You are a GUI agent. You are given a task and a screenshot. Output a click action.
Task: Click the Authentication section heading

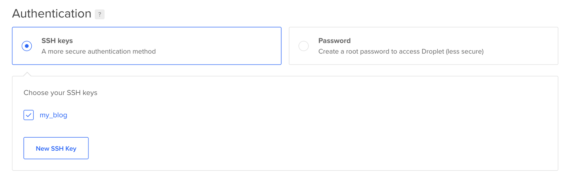[52, 14]
